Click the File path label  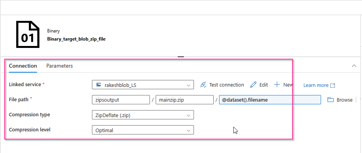(19, 99)
